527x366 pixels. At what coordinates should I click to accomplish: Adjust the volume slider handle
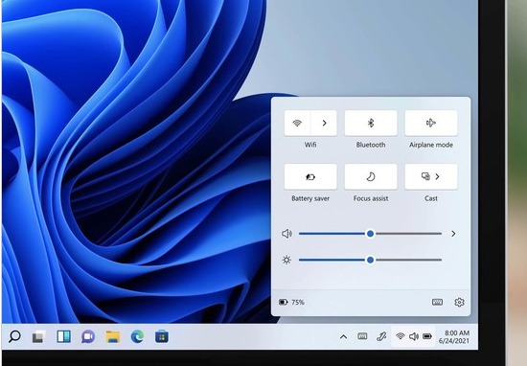point(371,234)
